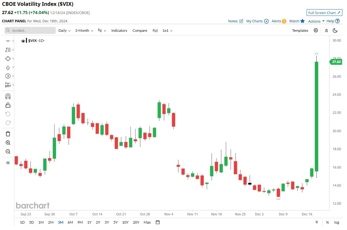Select the 2Y time range
Image resolution: width=347 pixels, height=230 pixels.
point(98,222)
